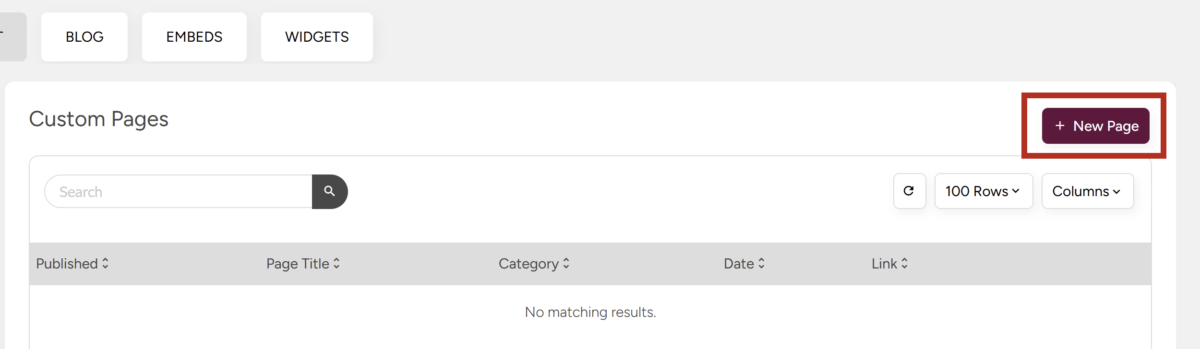
Task: Sort by Published column arrows
Action: click(x=105, y=263)
